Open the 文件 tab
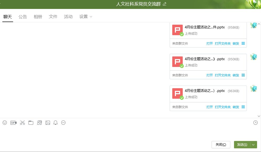 [53, 17]
